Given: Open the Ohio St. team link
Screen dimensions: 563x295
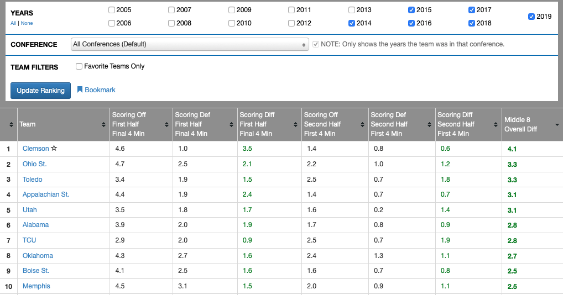Looking at the screenshot, I should click(x=34, y=164).
